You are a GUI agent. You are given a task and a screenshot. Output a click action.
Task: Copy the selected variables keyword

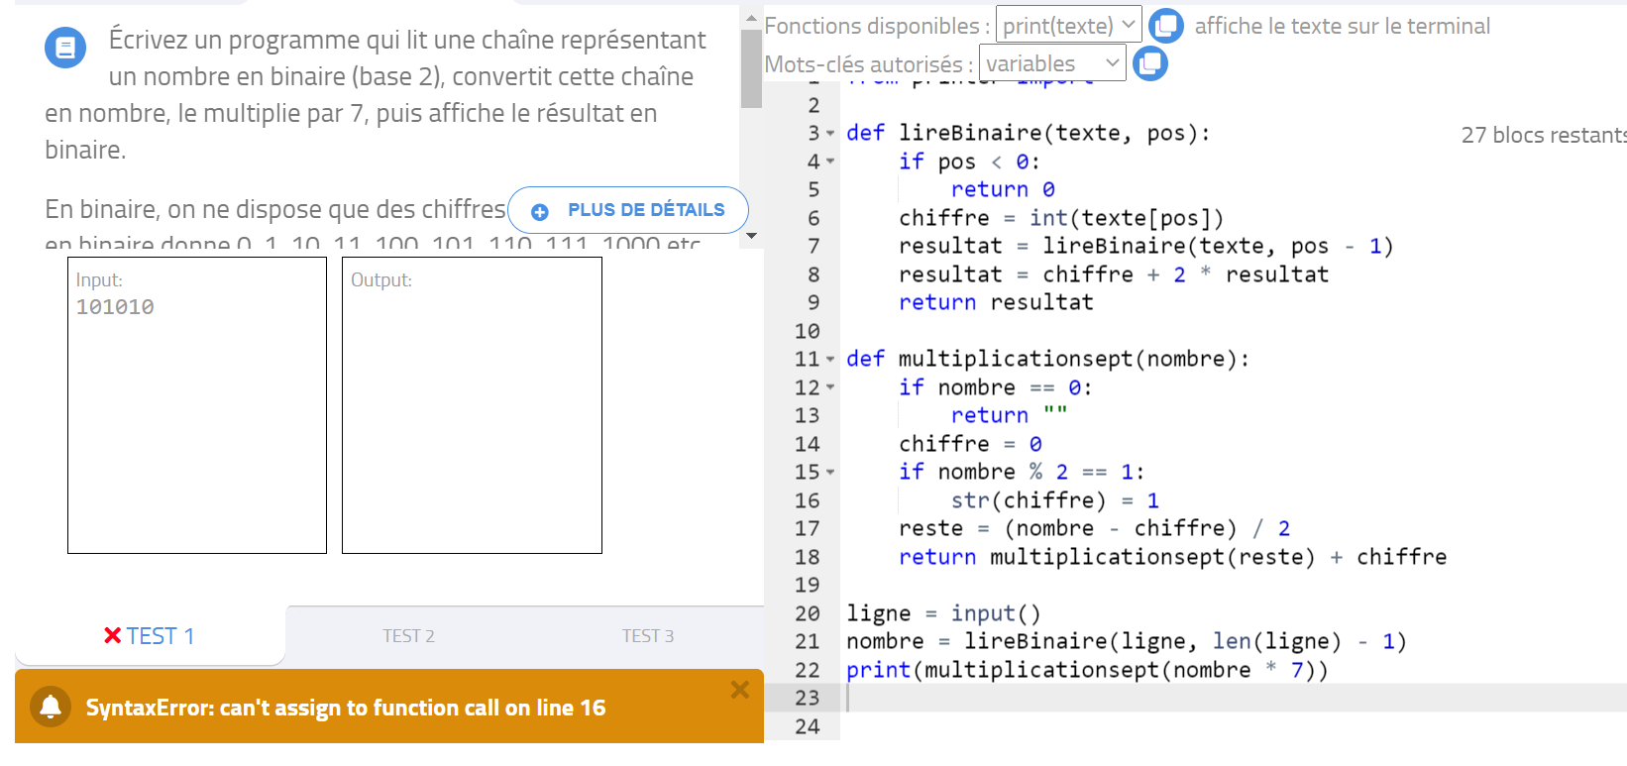pos(1149,63)
